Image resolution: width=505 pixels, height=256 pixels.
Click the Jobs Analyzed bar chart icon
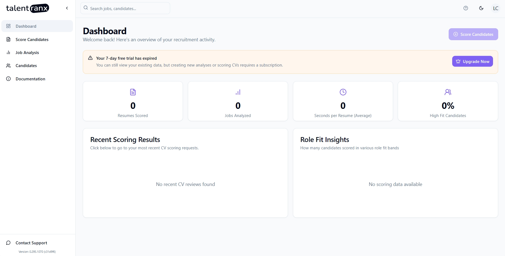click(238, 92)
